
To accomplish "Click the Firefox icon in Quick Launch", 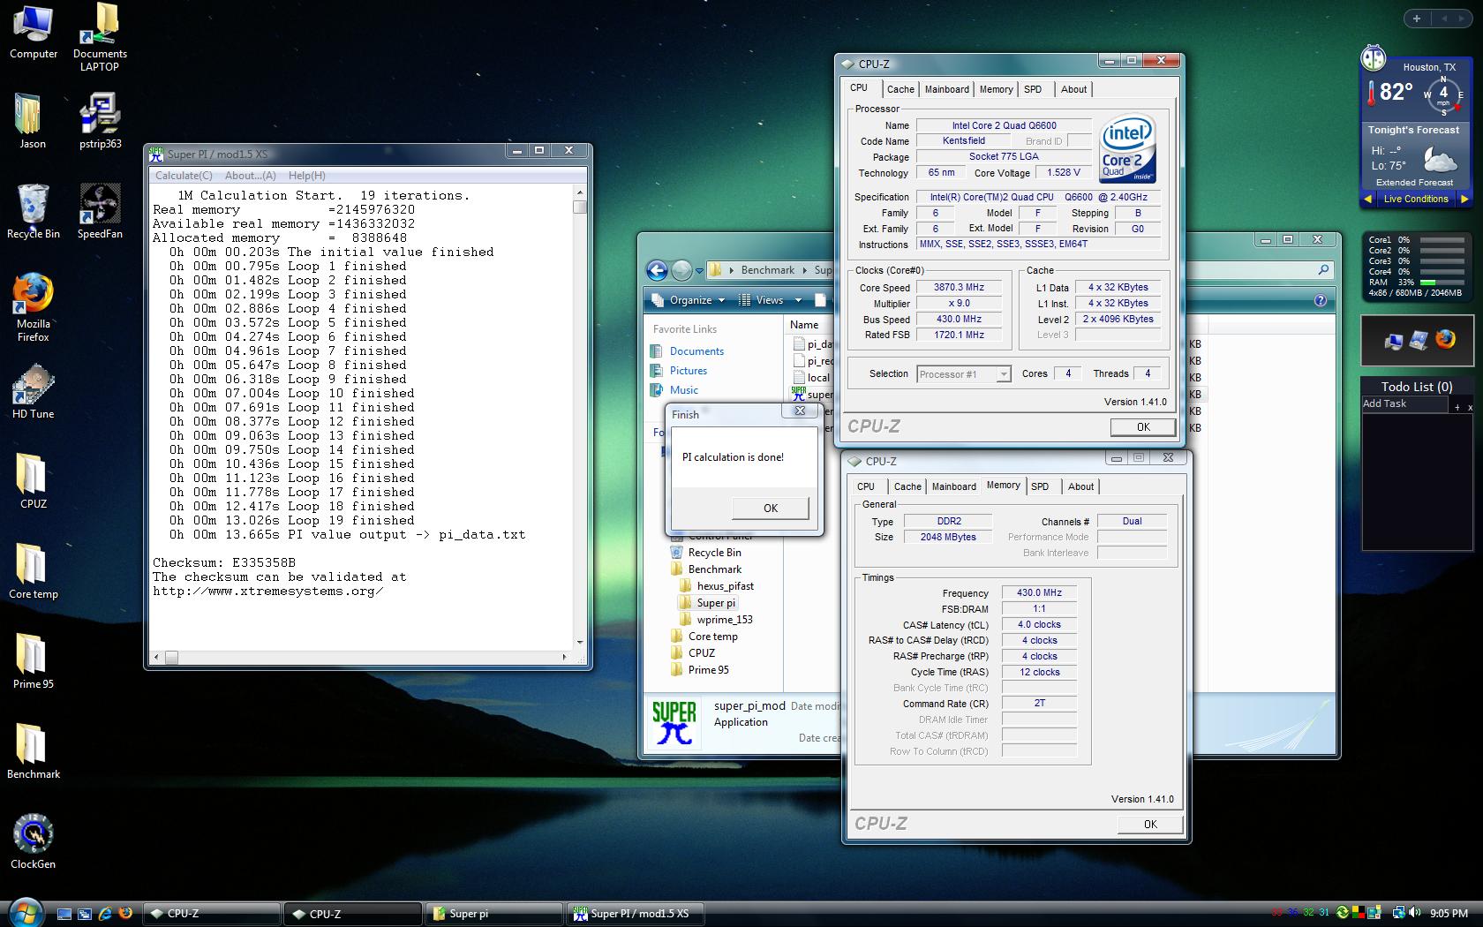I will 125,914.
